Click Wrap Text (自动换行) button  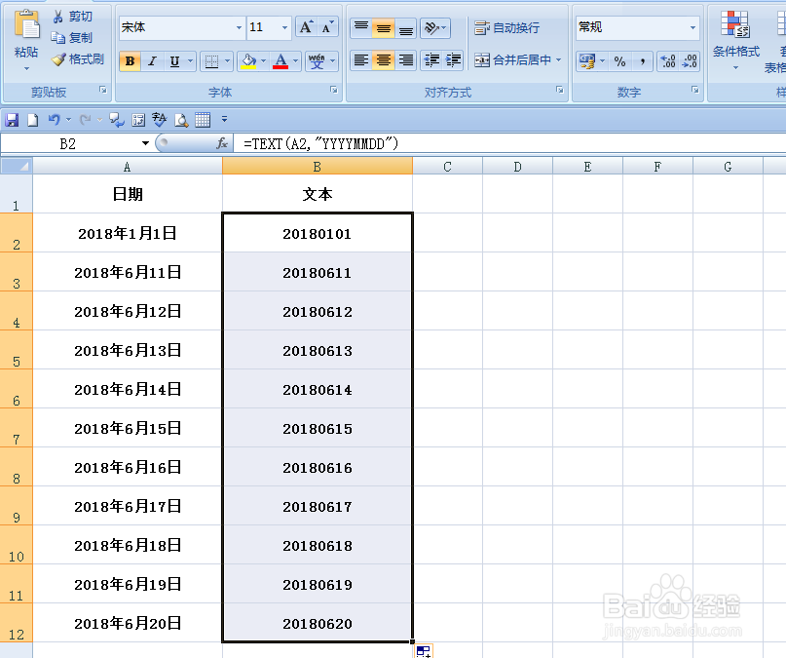pyautogui.click(x=507, y=27)
